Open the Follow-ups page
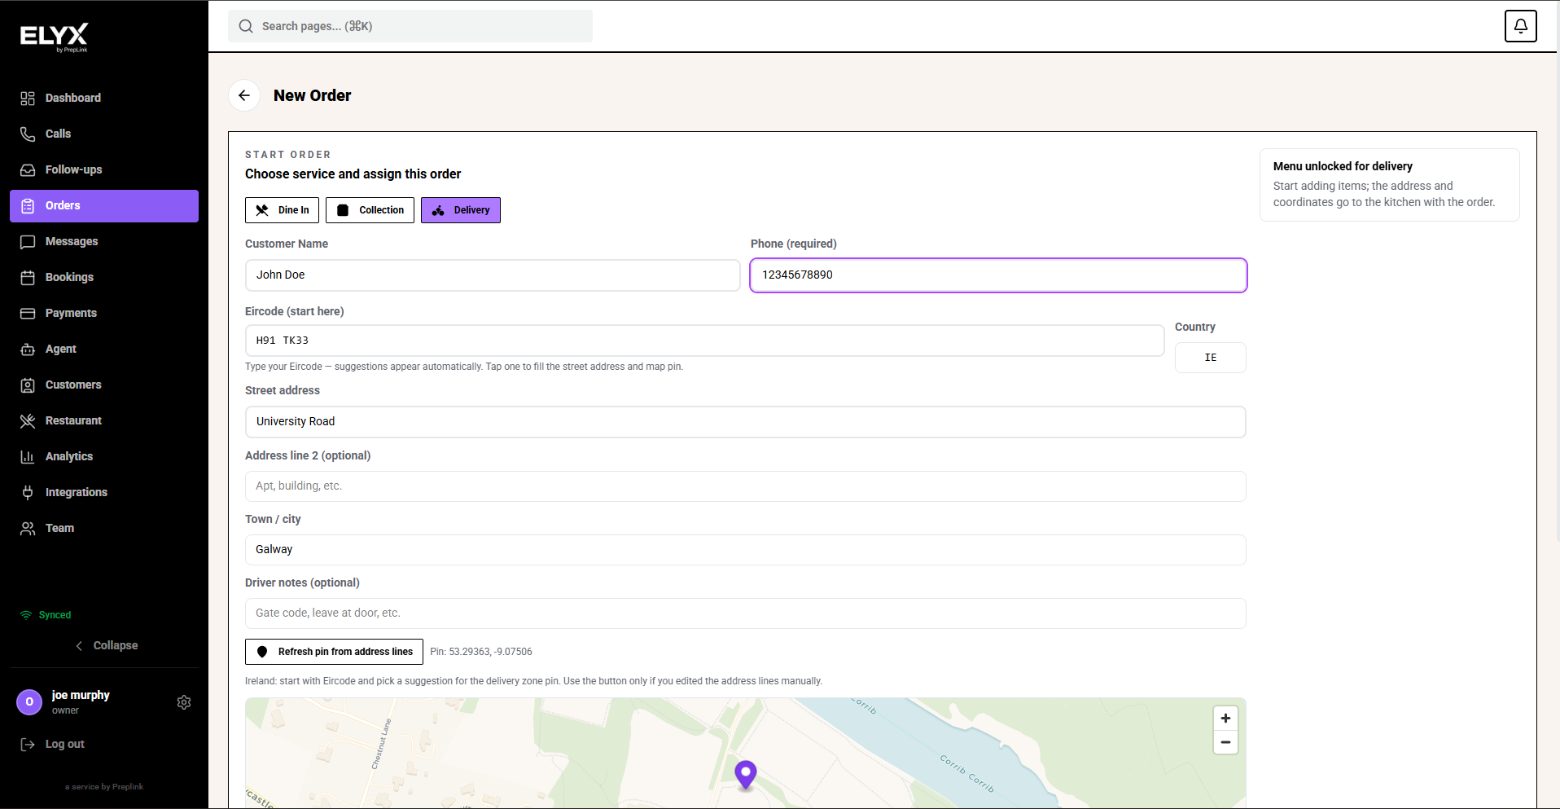The width and height of the screenshot is (1560, 809). [x=104, y=169]
